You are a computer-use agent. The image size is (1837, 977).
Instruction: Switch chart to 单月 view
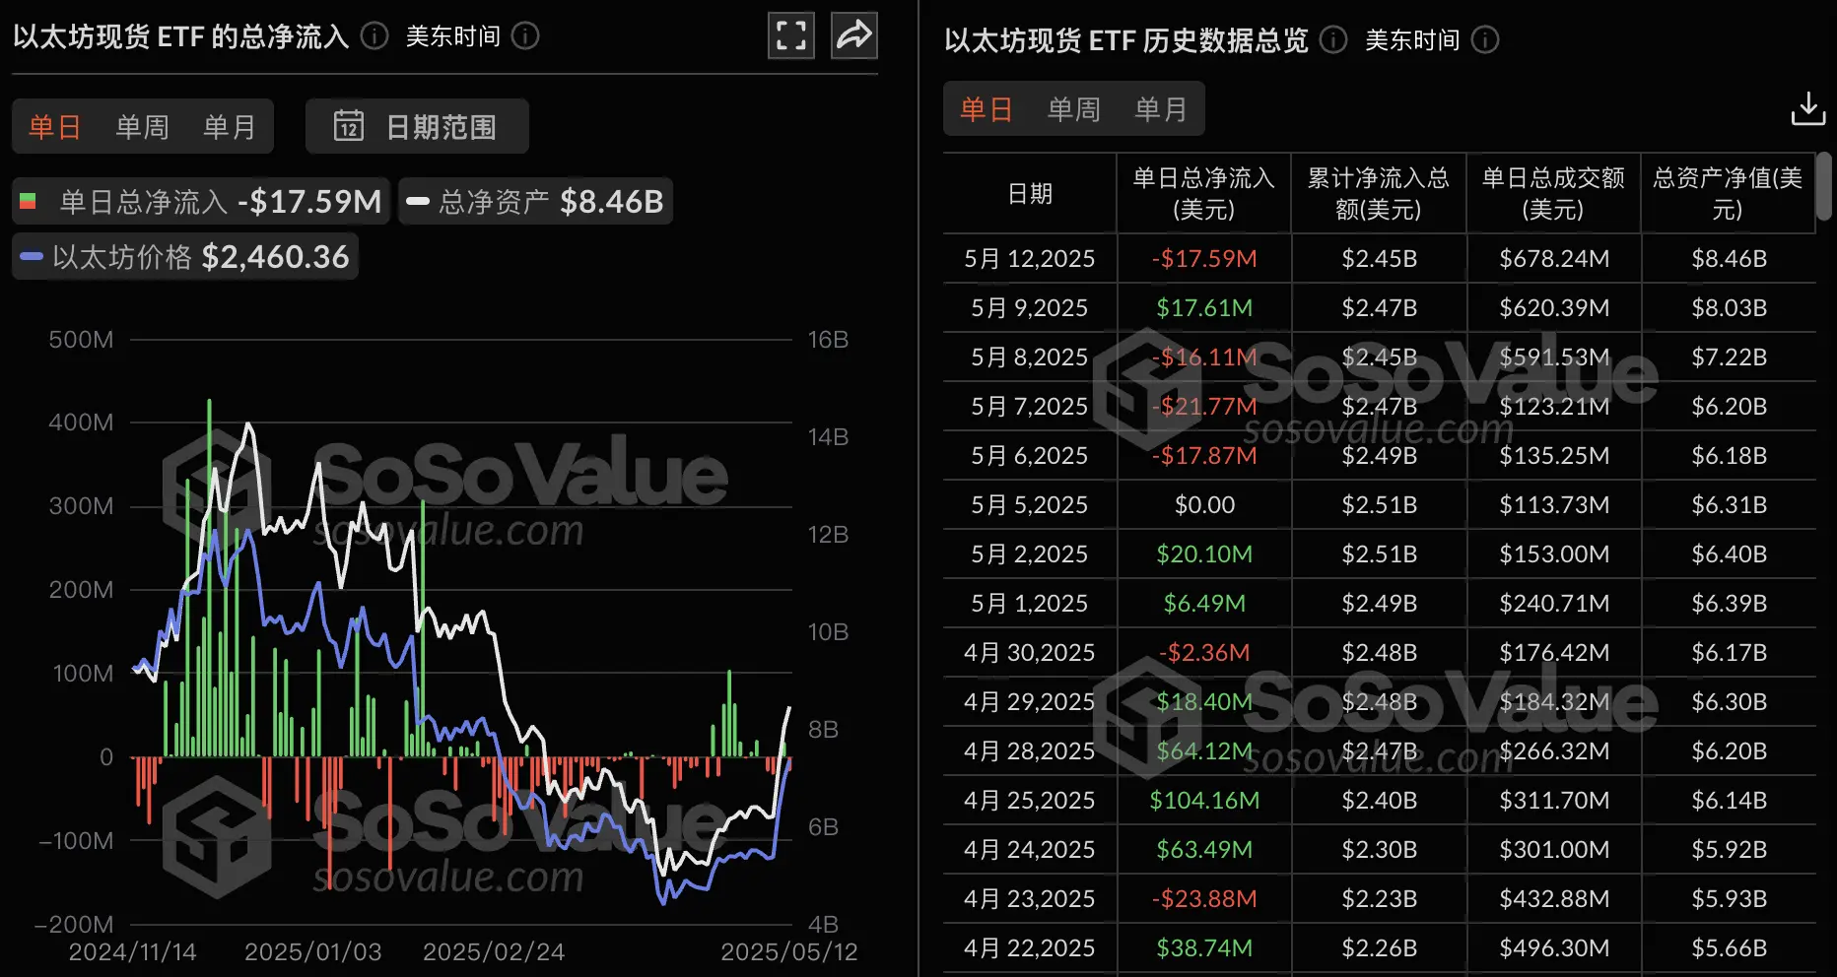click(229, 125)
